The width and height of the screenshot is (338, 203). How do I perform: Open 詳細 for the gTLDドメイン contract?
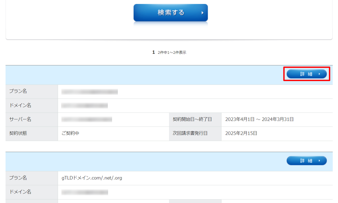click(x=306, y=161)
